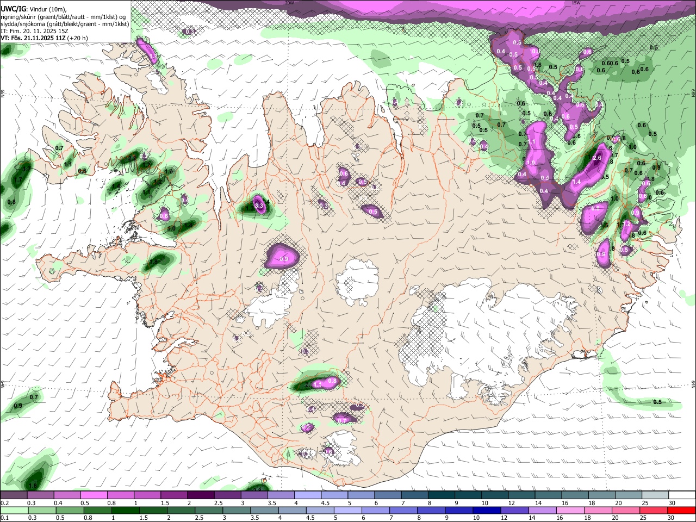Click the 15W longitude label
Image resolution: width=696 pixels, height=522 pixels.
(x=576, y=3)
